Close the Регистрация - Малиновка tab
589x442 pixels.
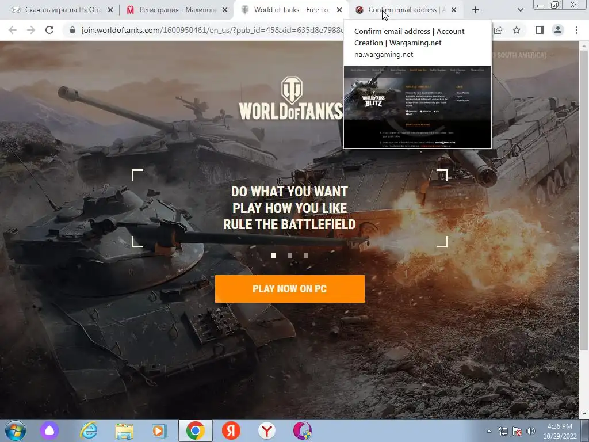[x=225, y=10]
